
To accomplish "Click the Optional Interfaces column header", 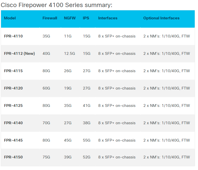I will pos(161,18).
